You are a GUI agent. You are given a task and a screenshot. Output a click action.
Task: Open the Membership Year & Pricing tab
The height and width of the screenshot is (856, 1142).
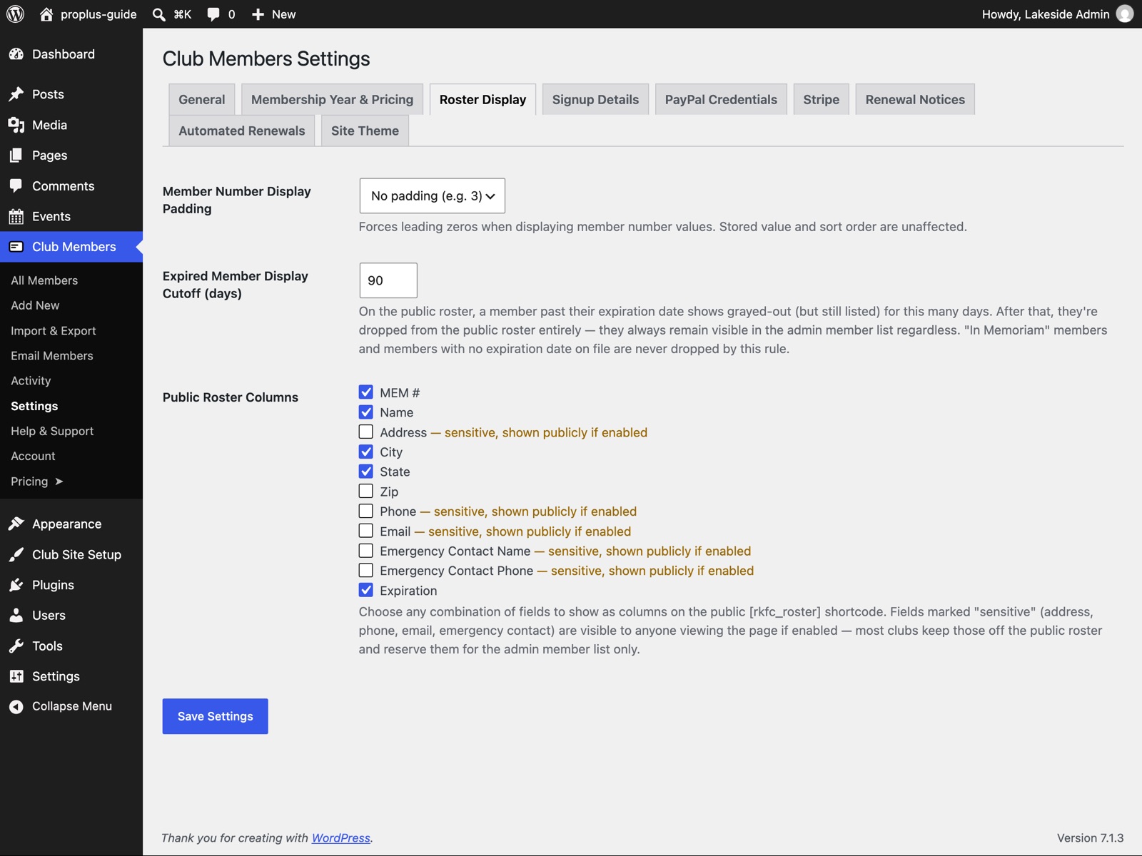333,100
